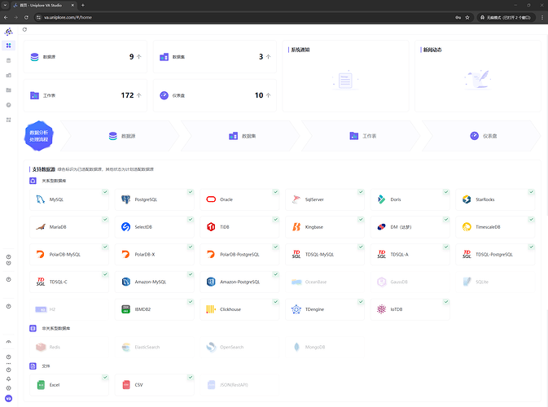Pick the TimescaleDB card
Viewport: 548px width, 407px height.
click(x=496, y=227)
